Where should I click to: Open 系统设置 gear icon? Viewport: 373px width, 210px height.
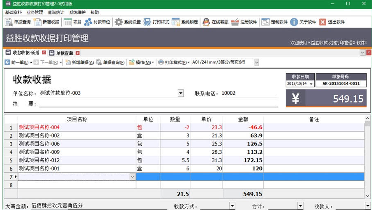pos(128,22)
